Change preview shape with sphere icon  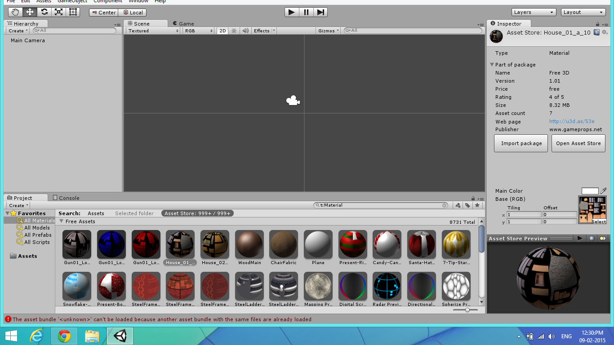592,239
